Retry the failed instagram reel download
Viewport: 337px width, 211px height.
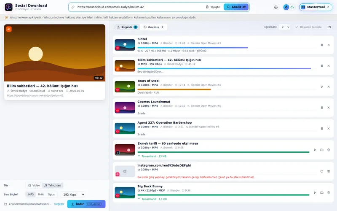[x=322, y=171]
